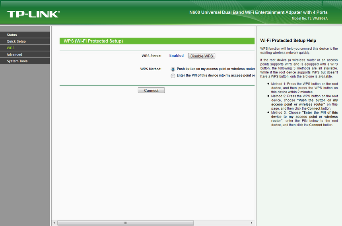
Task: Click the horizontal scrollbar left arrow
Action: pos(54,223)
